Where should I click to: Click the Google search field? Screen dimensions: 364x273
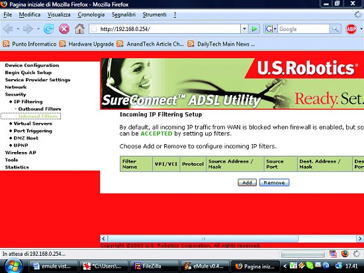tap(303, 29)
